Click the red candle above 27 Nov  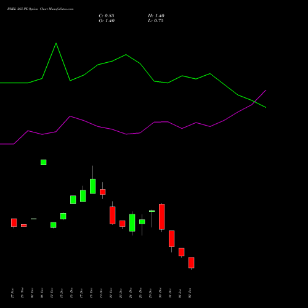click(14, 222)
